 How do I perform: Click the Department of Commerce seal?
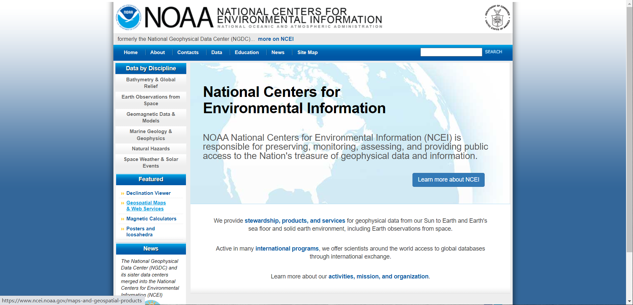(x=497, y=18)
